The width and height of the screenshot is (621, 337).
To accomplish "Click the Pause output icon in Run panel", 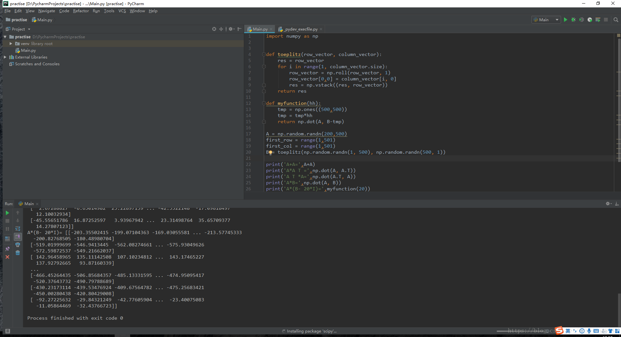I will click(7, 229).
